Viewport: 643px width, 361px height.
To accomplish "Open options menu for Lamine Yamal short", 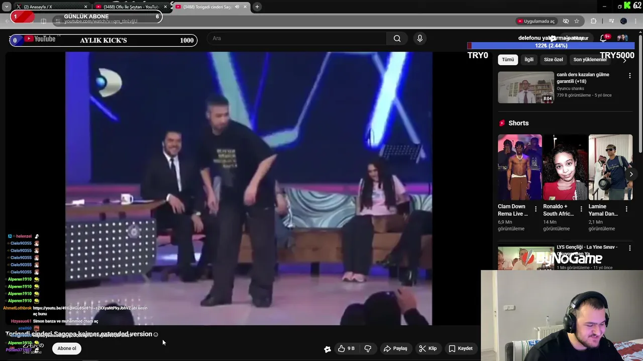I will (x=626, y=209).
